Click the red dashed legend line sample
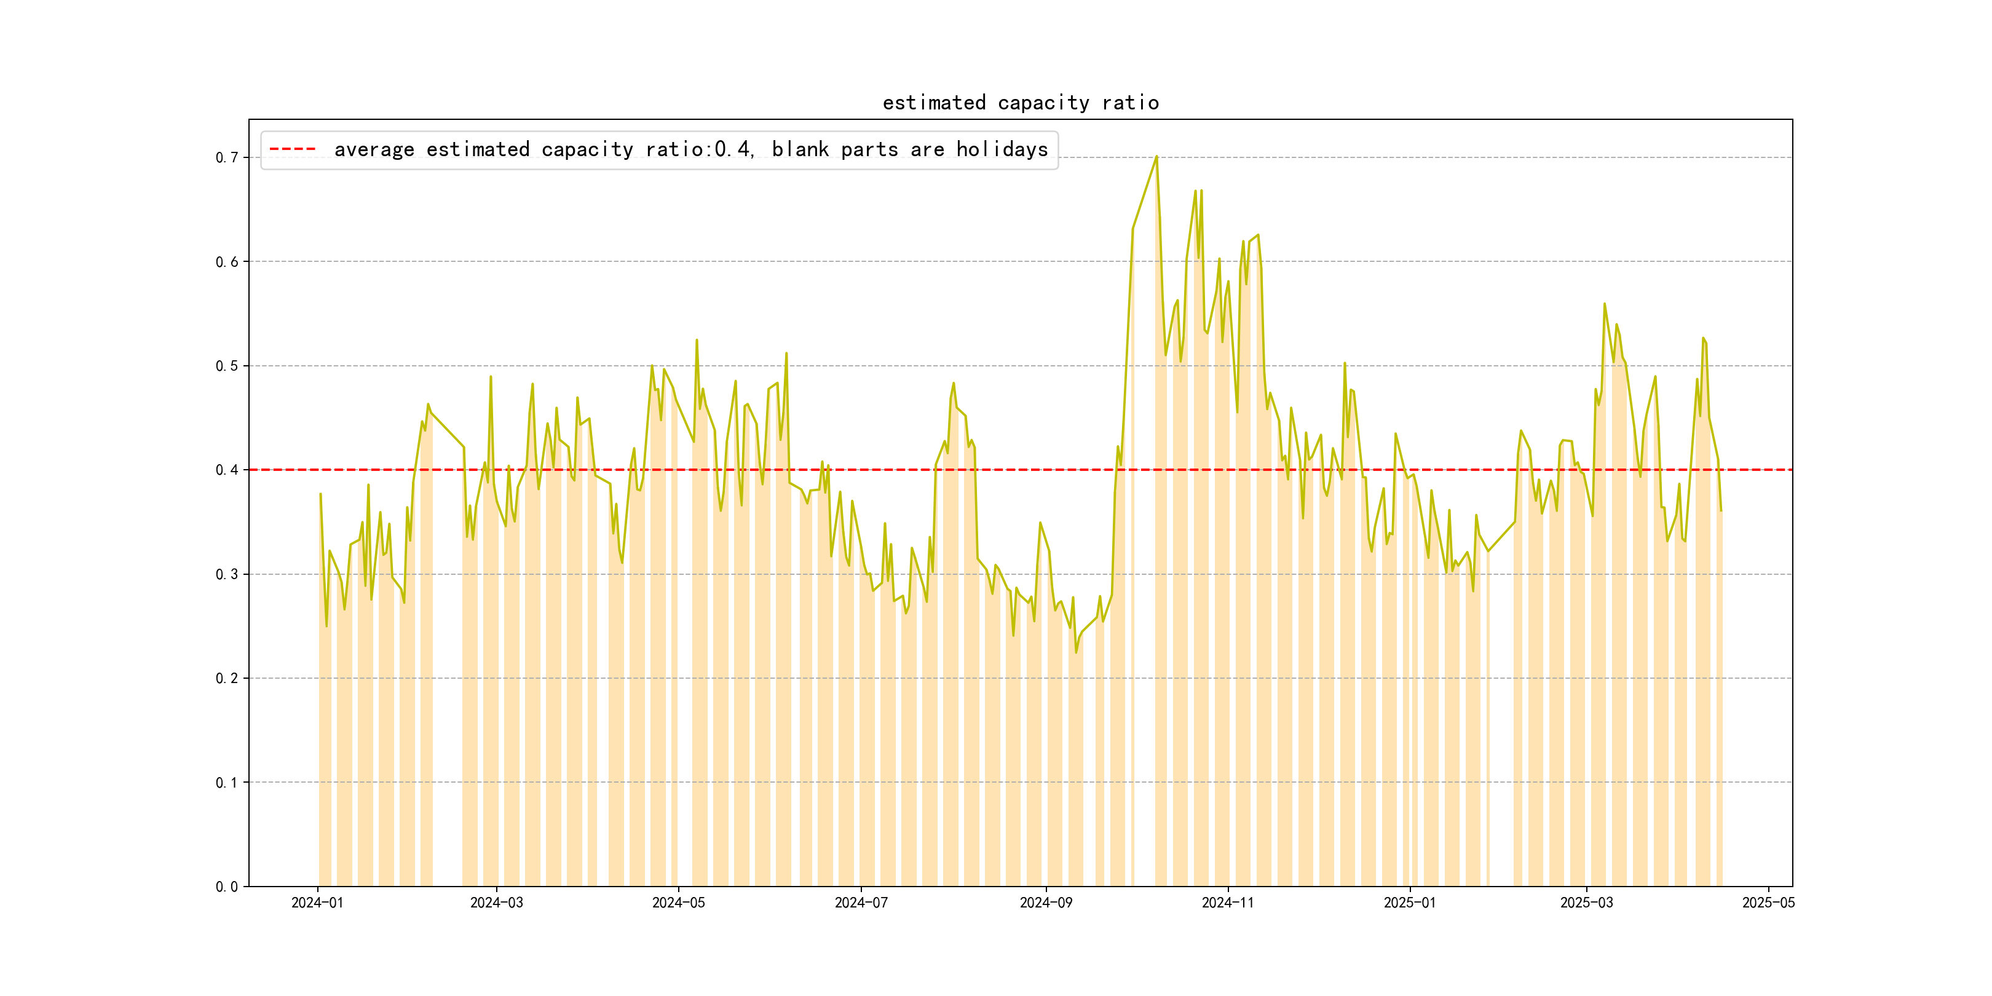Screen dimensions: 1992x996 click(x=292, y=149)
